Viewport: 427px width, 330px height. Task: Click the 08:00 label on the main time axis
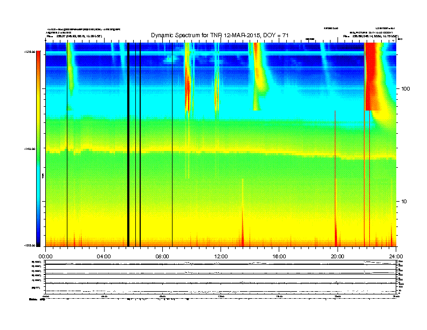click(x=163, y=257)
